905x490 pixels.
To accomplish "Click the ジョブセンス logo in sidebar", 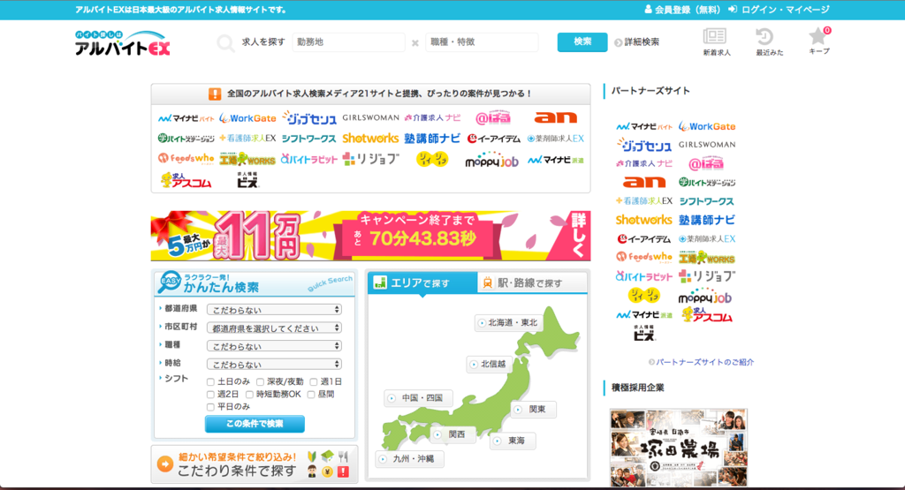I will (x=644, y=146).
